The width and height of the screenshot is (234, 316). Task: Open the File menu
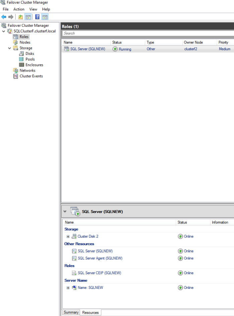click(x=6, y=9)
